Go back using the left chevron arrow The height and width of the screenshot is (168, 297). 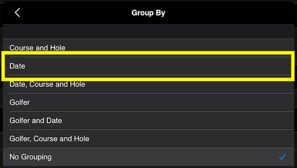[17, 13]
